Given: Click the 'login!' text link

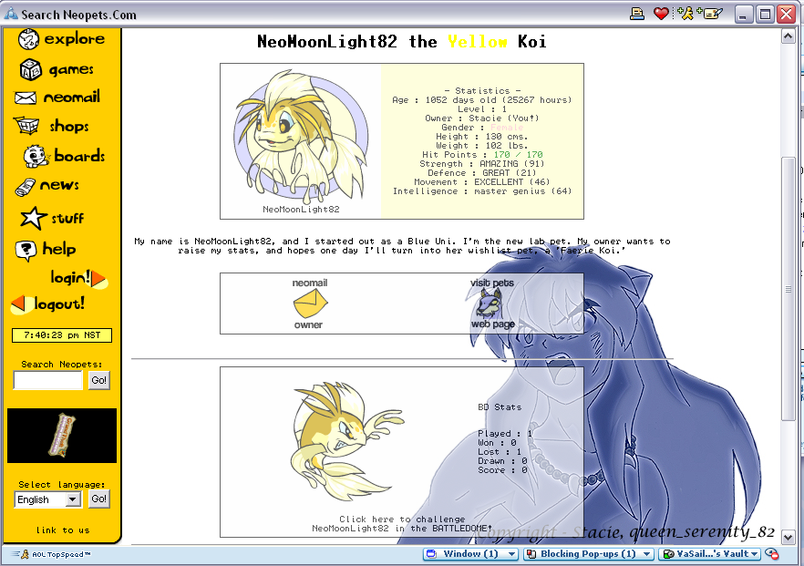Looking at the screenshot, I should (70, 278).
